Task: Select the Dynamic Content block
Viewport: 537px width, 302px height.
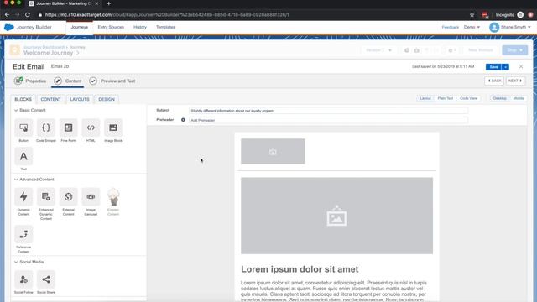Action: point(23,196)
